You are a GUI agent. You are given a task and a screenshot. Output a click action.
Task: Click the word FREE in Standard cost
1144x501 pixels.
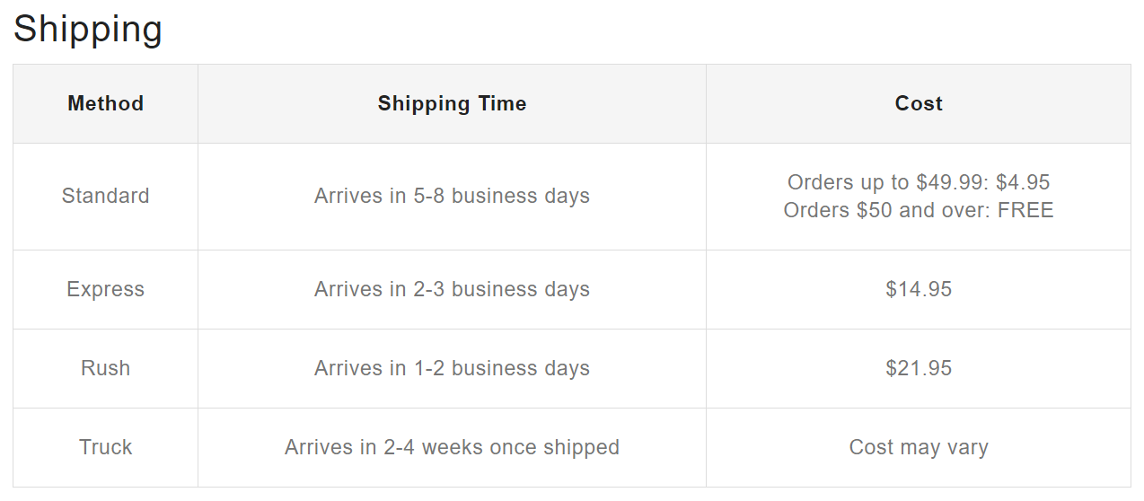1025,210
